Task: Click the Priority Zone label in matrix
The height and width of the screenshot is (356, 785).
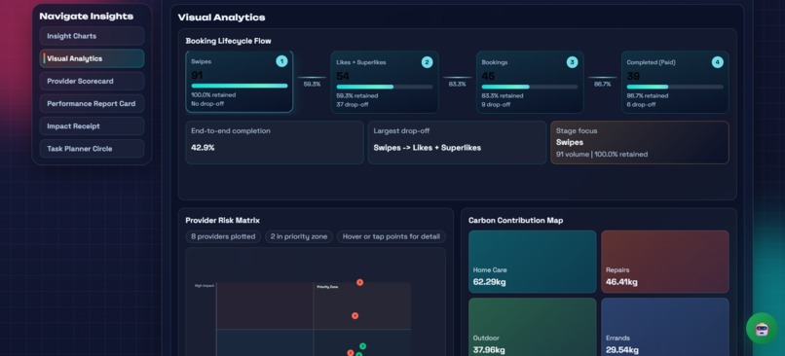Action: [x=327, y=287]
